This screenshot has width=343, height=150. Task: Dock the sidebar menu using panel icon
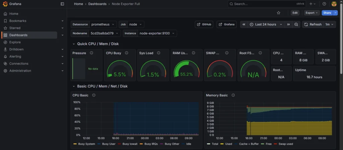(x=62, y=4)
